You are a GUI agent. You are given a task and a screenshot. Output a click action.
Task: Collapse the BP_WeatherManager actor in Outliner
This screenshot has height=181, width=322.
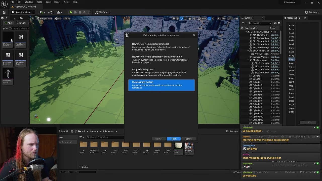(x=248, y=51)
